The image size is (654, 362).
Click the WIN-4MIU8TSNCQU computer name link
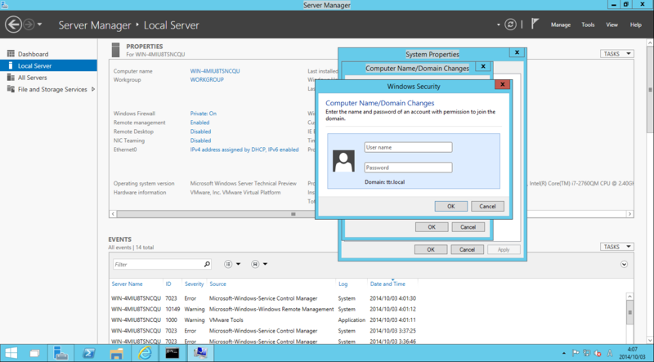[x=215, y=71]
